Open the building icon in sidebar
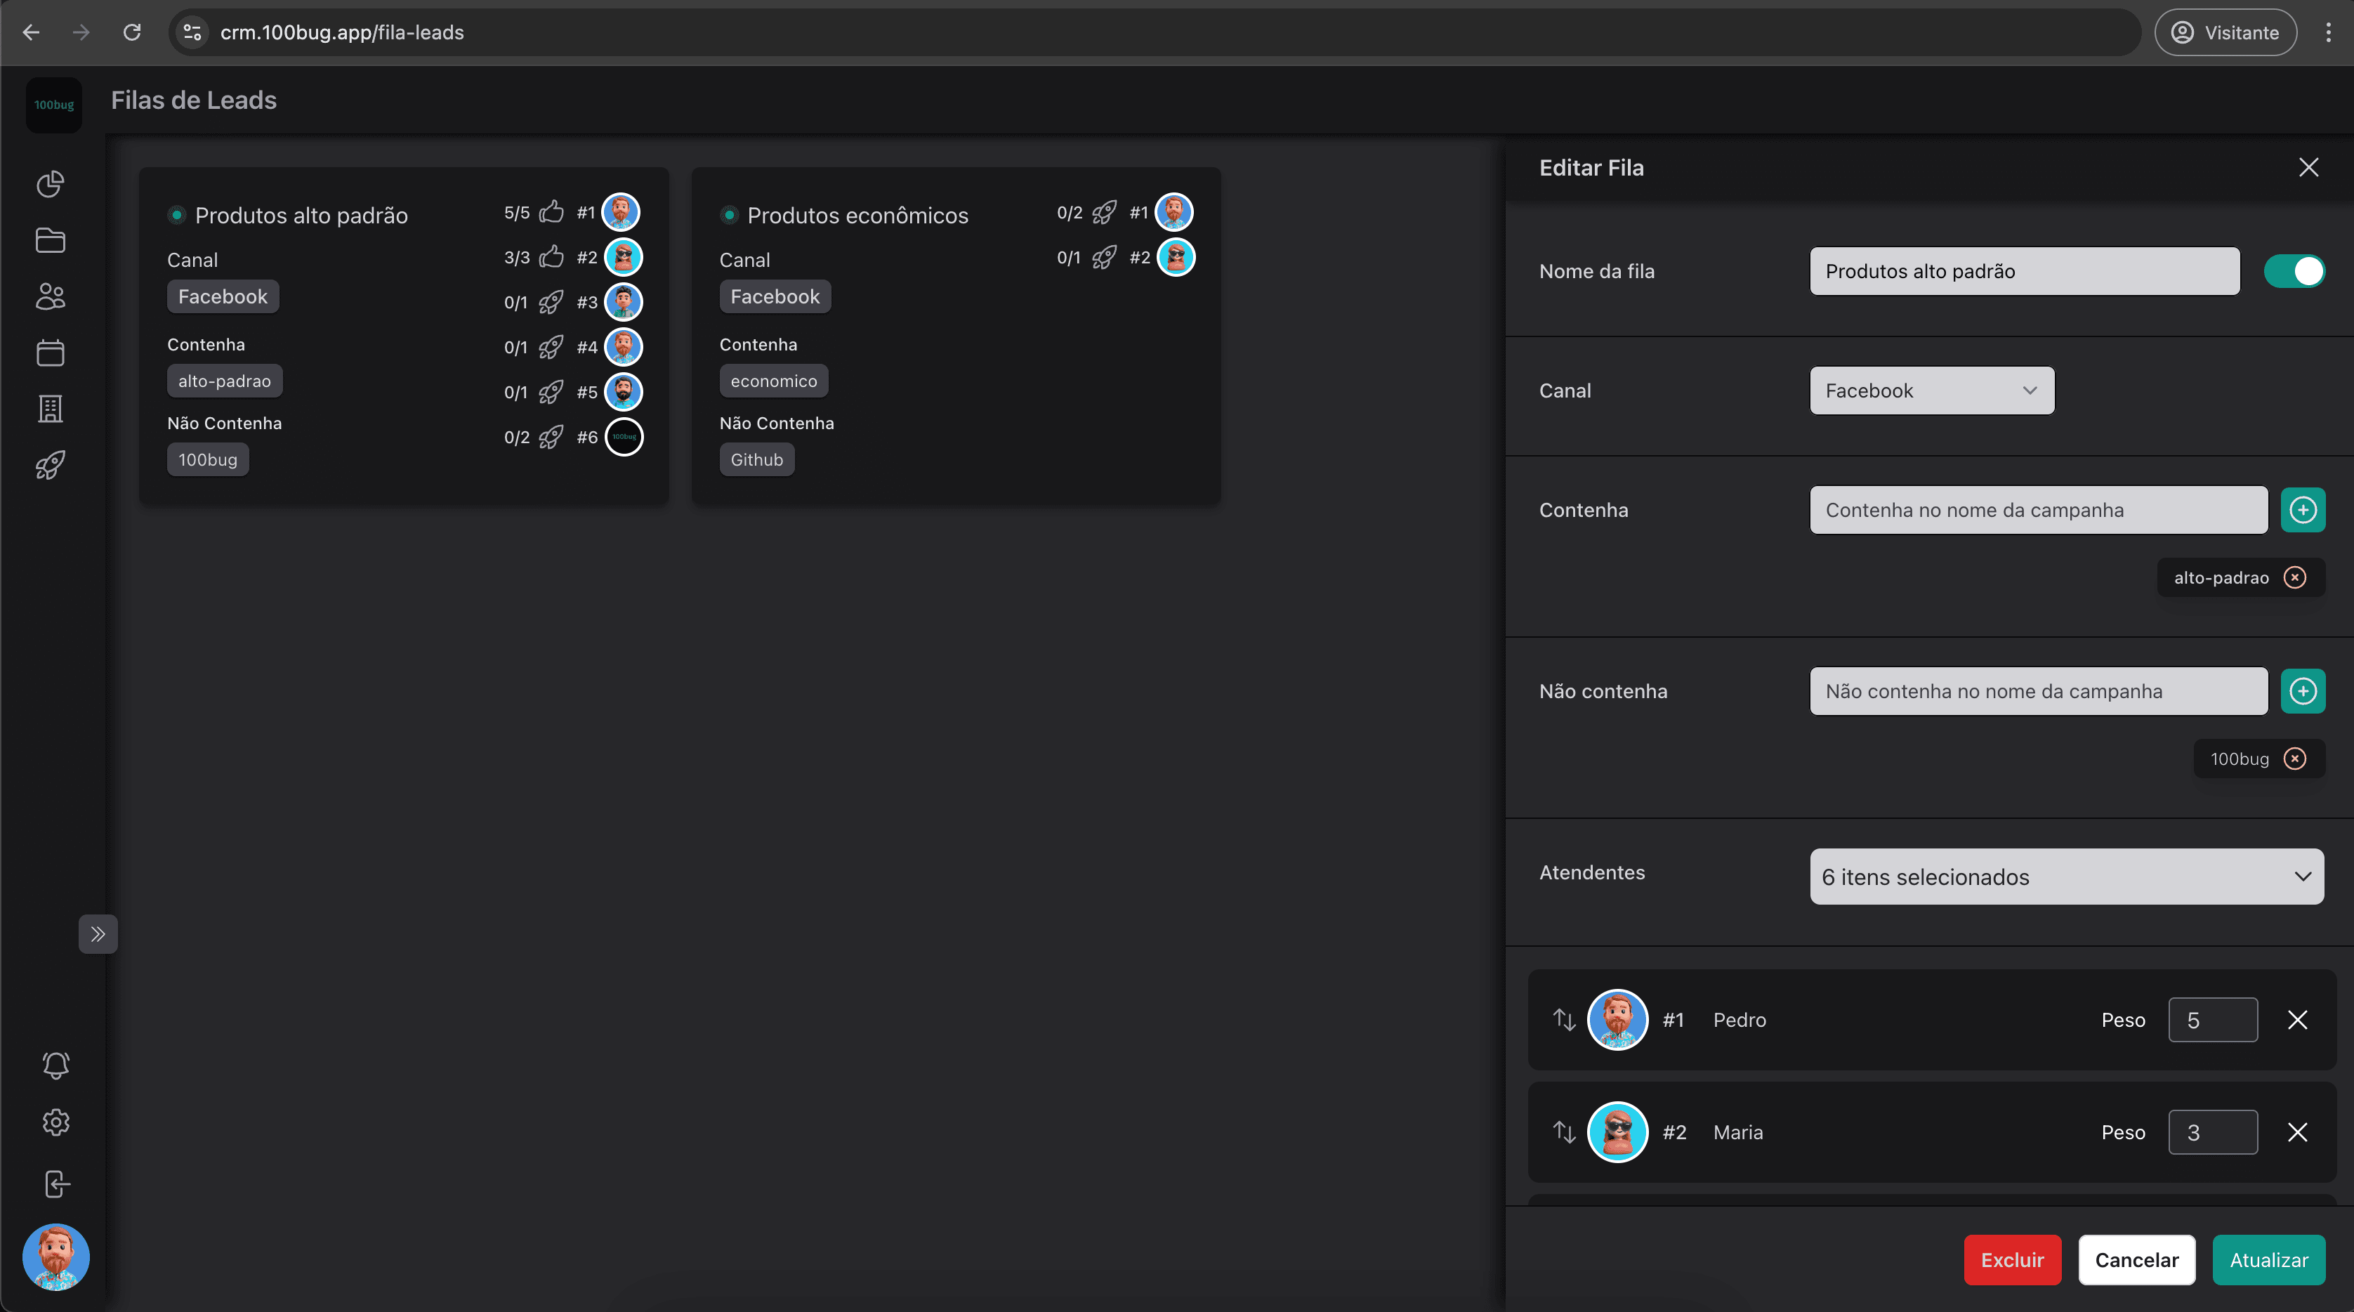This screenshot has height=1312, width=2354. (51, 409)
